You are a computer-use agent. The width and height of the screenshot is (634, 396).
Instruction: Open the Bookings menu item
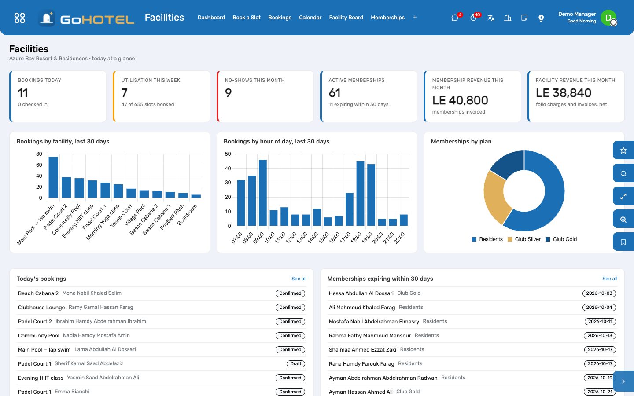[280, 18]
